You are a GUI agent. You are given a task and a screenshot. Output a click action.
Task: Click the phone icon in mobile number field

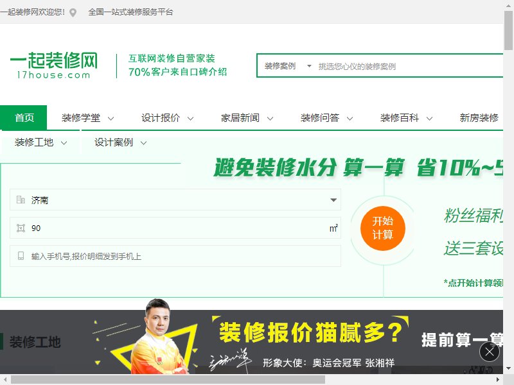[x=21, y=255]
